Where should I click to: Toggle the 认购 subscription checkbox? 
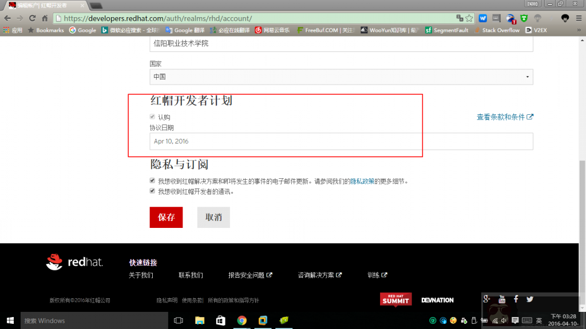(152, 117)
